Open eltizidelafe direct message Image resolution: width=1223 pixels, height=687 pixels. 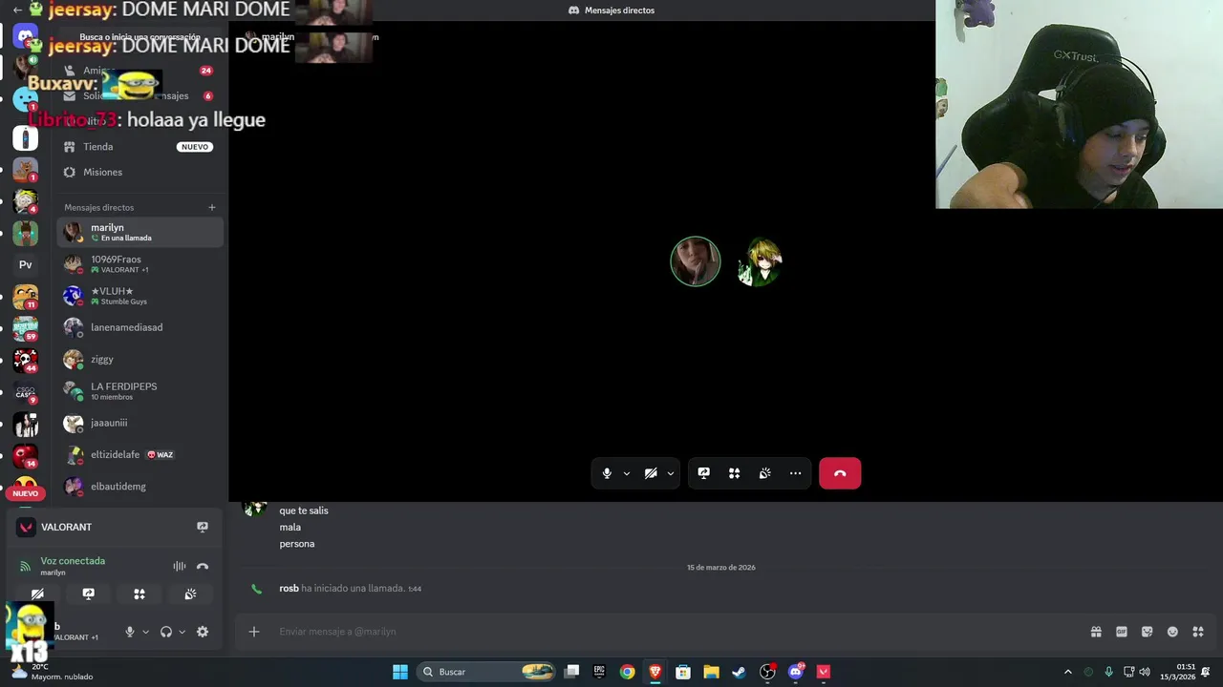[139, 455]
